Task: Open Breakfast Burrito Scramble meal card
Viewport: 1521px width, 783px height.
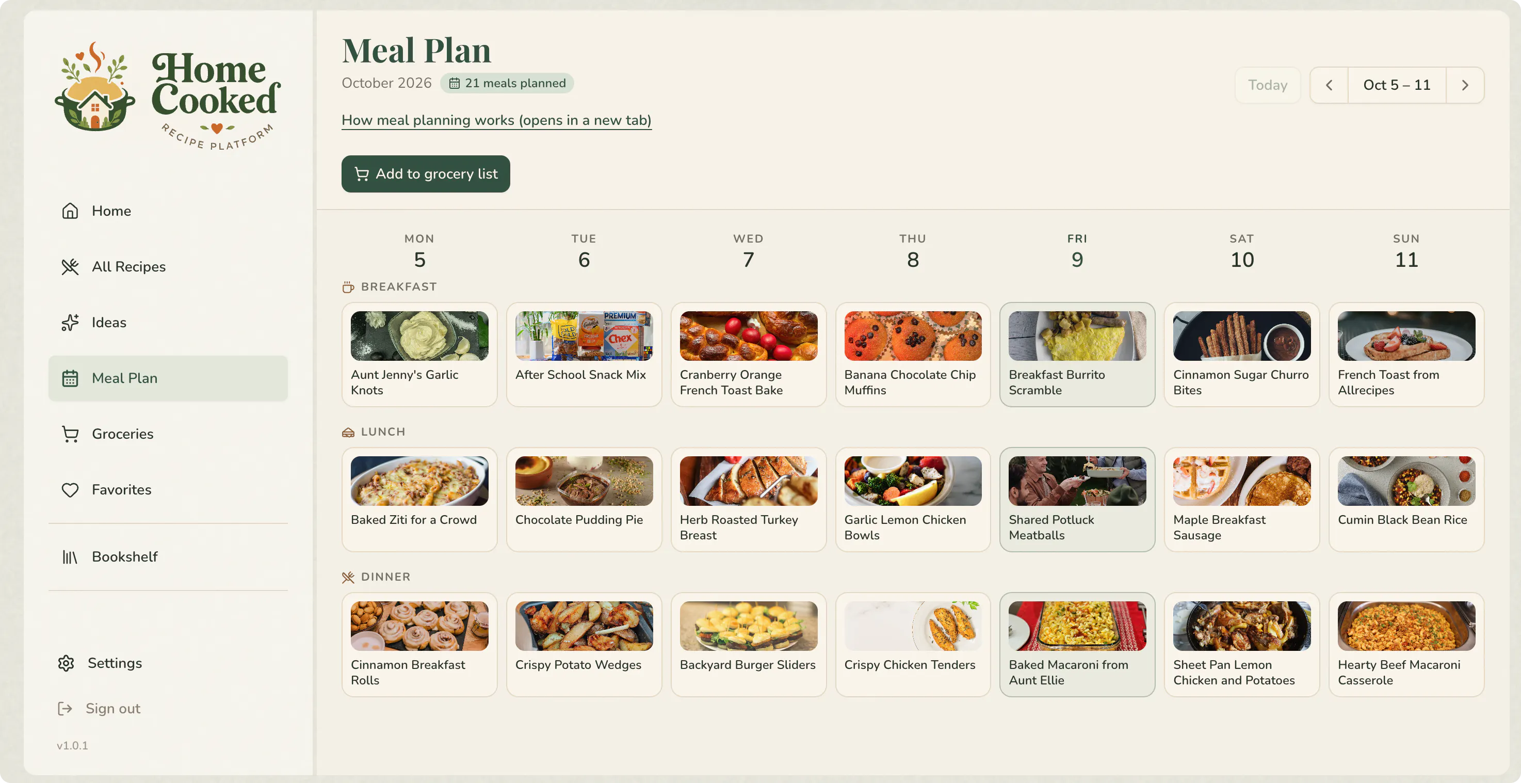Action: pos(1077,355)
